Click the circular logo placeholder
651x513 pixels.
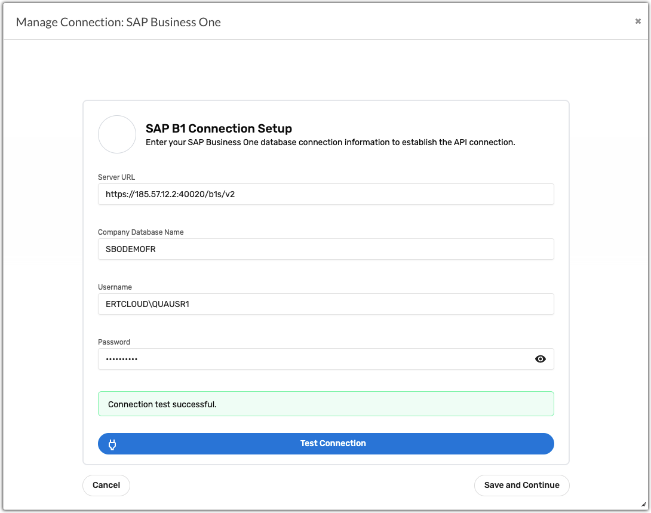pos(117,134)
